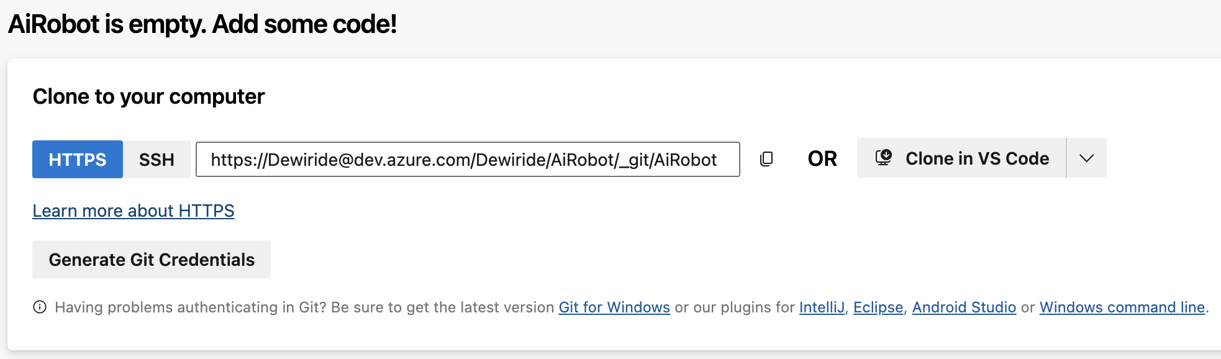Follow the IntelliJ plugin link
1221x359 pixels.
(x=822, y=307)
